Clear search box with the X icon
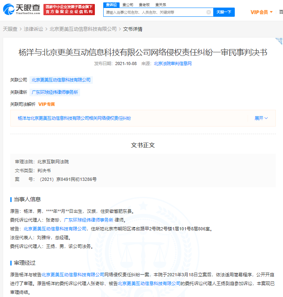This screenshot has height=297, width=283. pos(208,12)
